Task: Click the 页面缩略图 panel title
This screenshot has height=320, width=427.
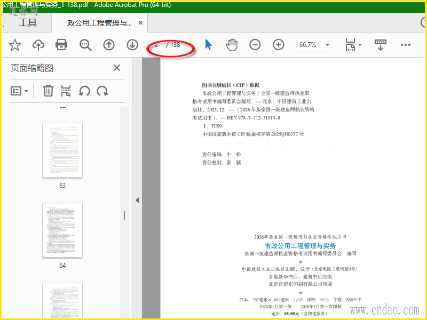Action: pos(32,68)
